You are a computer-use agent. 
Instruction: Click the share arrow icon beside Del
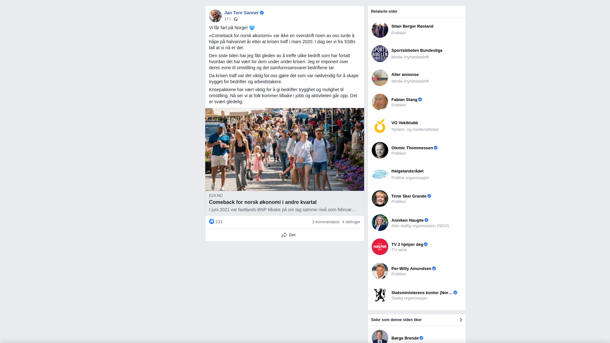click(284, 235)
